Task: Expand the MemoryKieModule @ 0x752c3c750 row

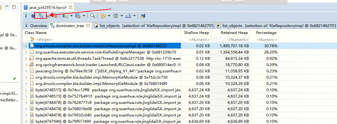Action: [x=26, y=77]
